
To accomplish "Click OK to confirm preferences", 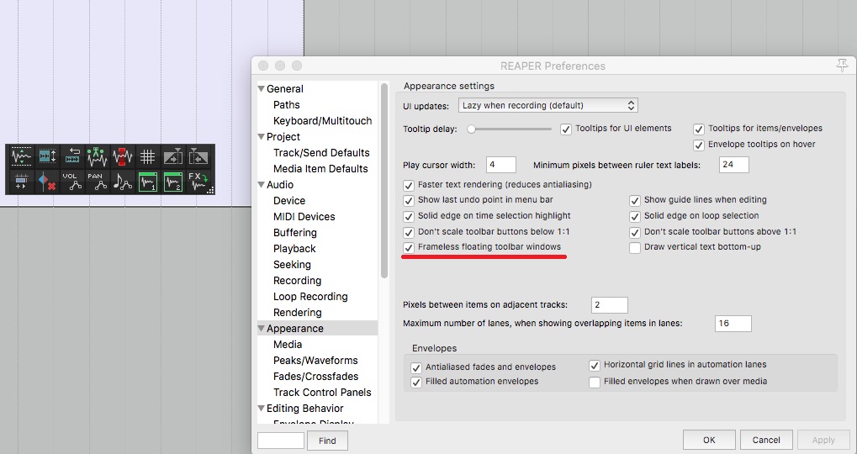I will click(x=709, y=440).
